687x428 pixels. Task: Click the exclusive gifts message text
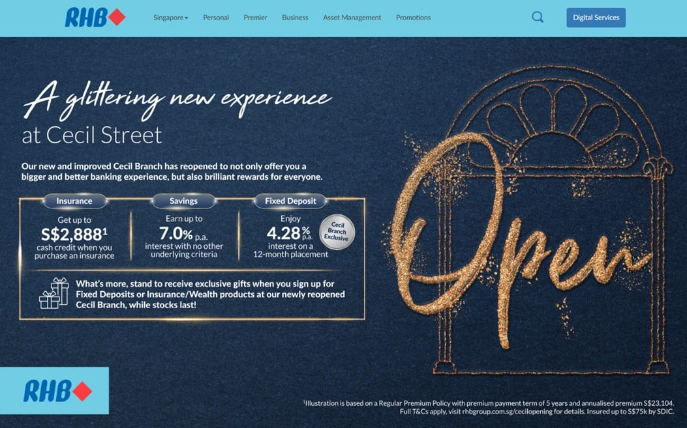(x=210, y=294)
